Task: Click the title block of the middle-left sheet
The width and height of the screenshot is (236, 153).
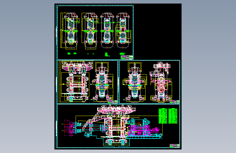Action: (112, 102)
